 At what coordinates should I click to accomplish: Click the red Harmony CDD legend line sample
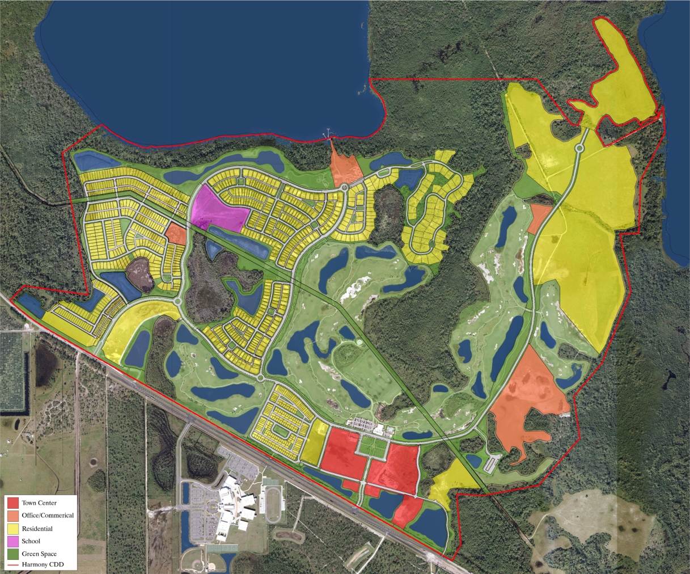tap(13, 565)
